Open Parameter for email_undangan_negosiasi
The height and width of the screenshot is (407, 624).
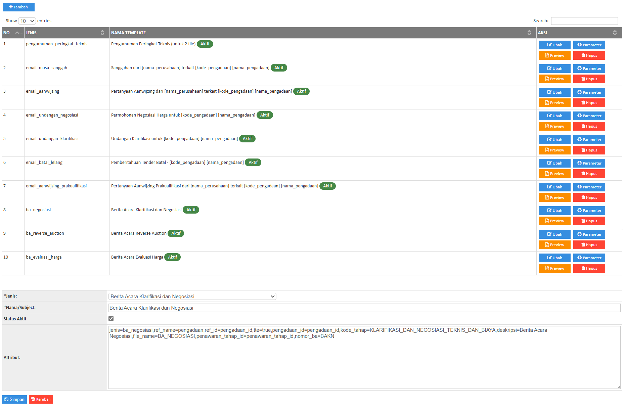tap(589, 116)
